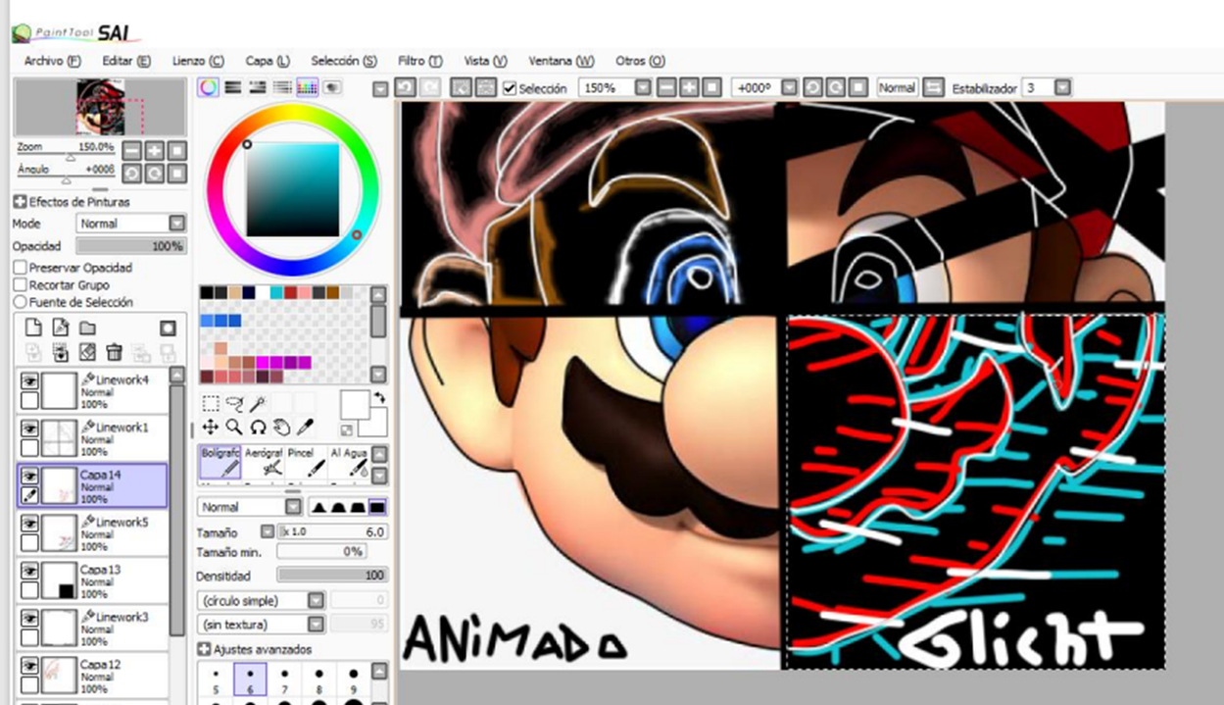Open the Editar menu
This screenshot has height=705, width=1224.
click(x=126, y=61)
